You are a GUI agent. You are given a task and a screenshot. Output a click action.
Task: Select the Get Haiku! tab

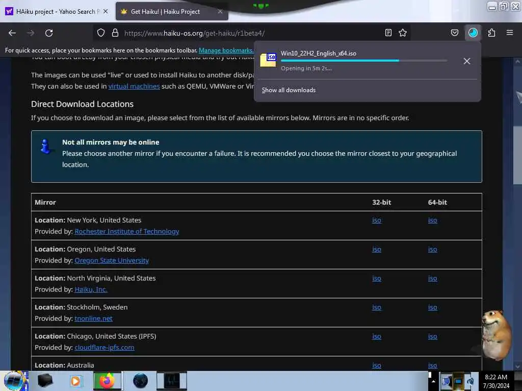point(171,12)
